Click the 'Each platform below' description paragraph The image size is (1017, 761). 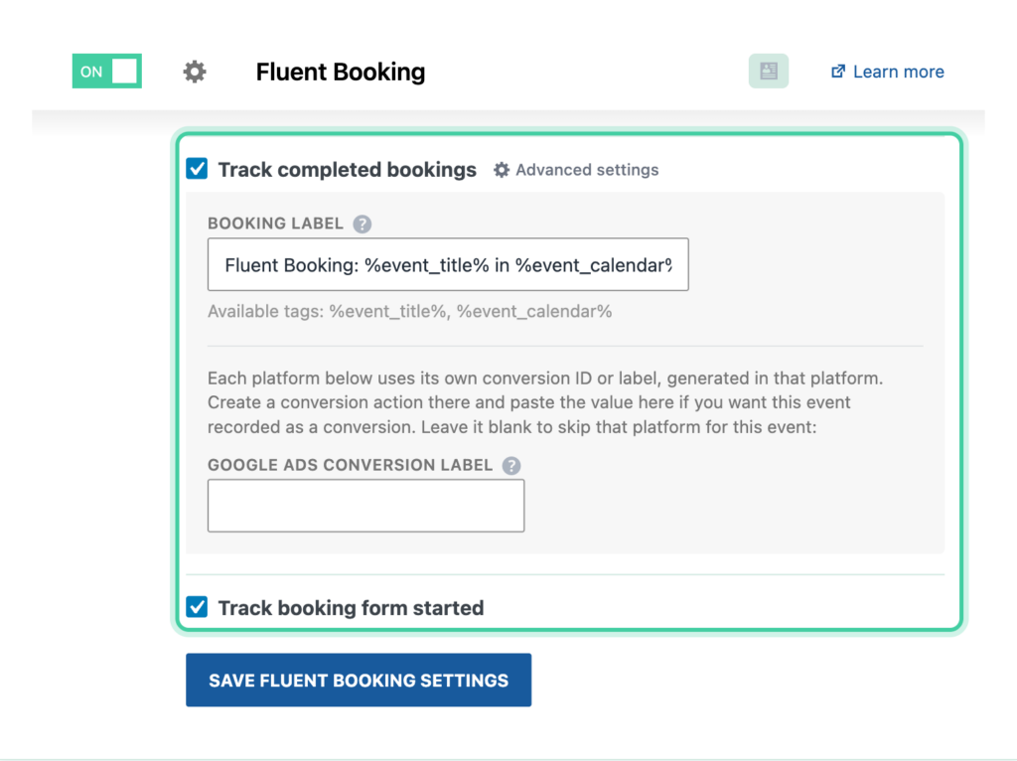(545, 402)
